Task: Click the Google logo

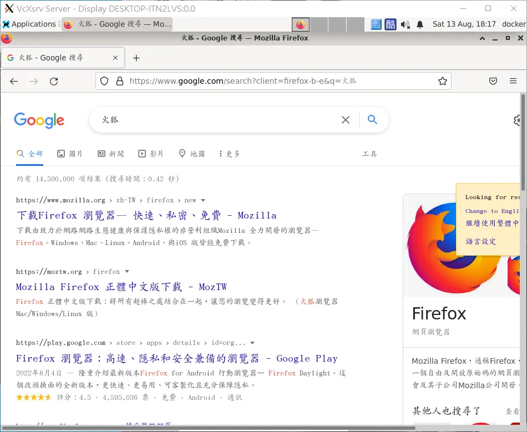Action: [39, 120]
